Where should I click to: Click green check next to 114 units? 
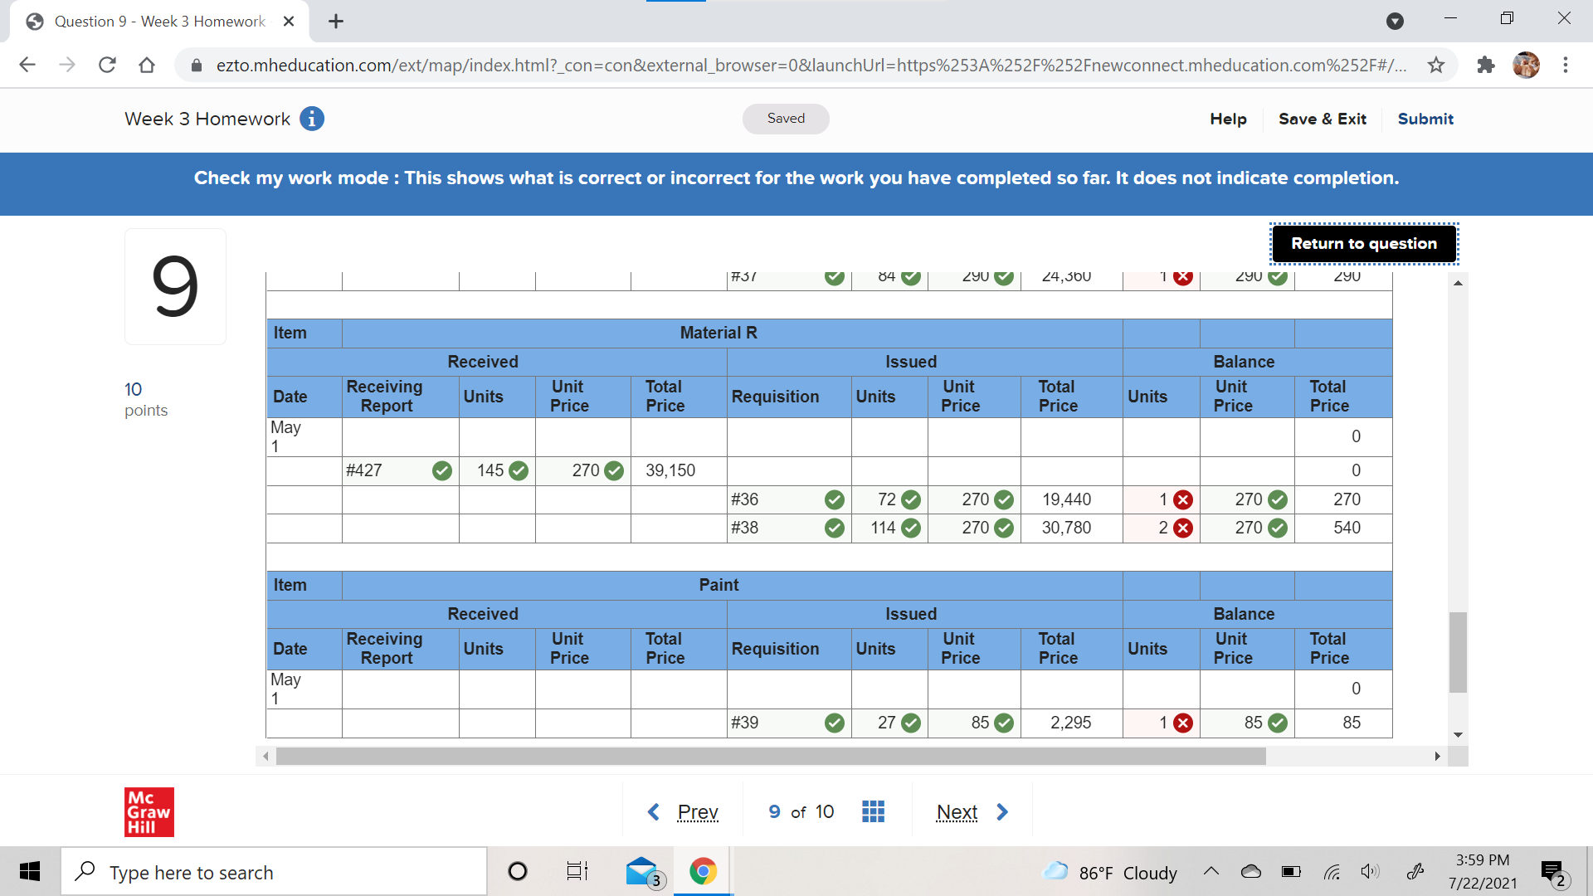point(911,528)
